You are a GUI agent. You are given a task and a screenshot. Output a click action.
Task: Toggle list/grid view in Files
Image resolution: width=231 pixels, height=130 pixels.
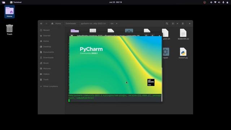pyautogui.click(x=173, y=23)
